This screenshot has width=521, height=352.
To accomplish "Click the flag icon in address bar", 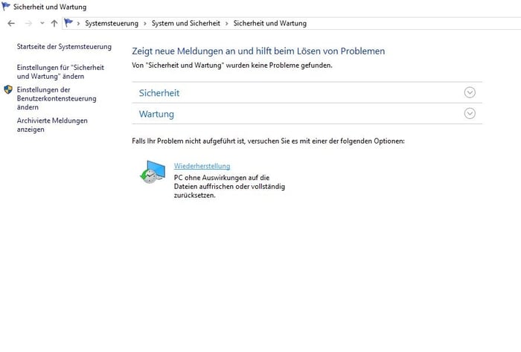I will point(68,22).
